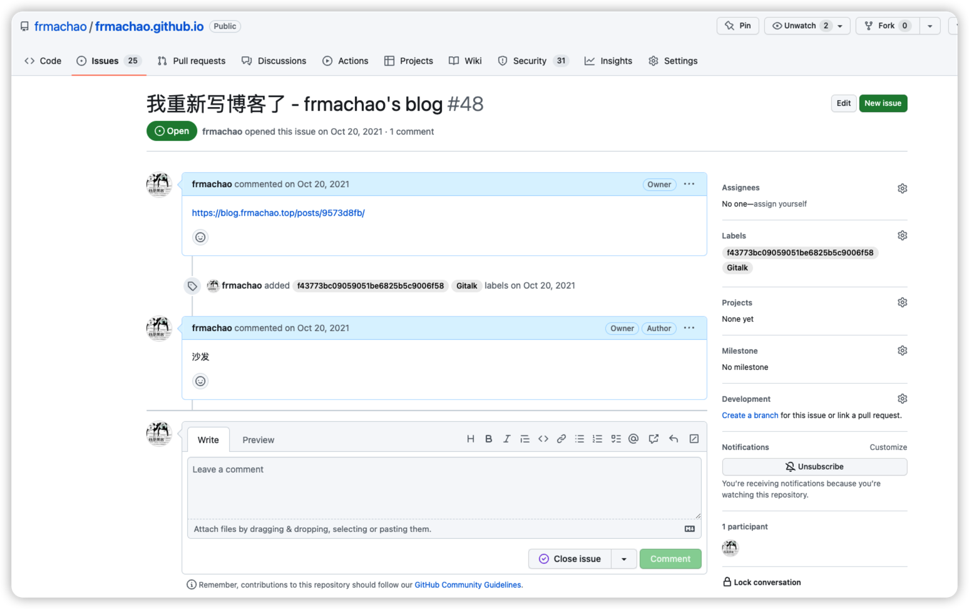Insert a bulleted list in comment
Viewport: 969px width, 609px height.
579,439
